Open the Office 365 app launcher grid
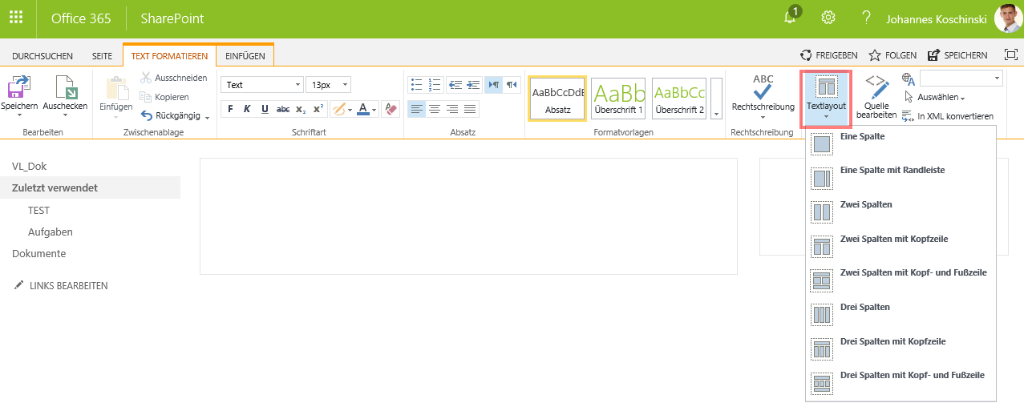1024x411 pixels. (16, 18)
